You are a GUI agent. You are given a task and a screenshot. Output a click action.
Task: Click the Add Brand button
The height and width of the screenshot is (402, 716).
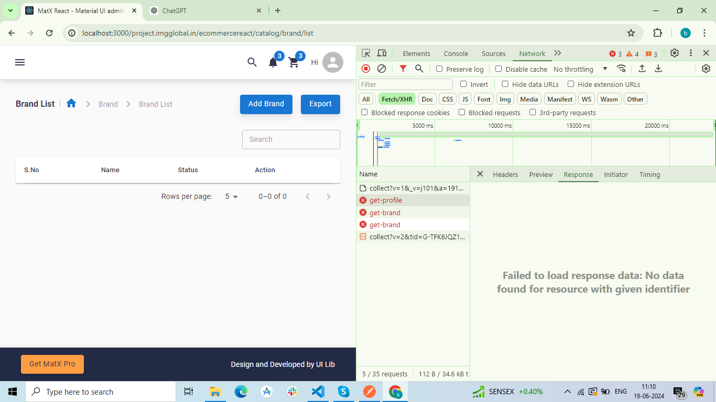point(266,104)
